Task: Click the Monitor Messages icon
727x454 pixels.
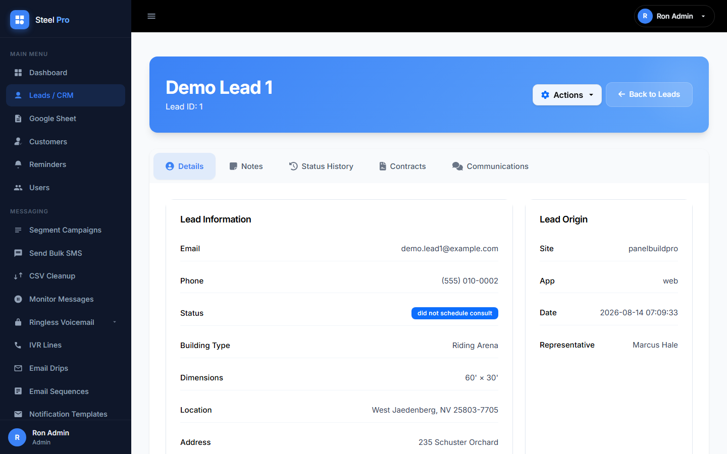Action: (18, 299)
